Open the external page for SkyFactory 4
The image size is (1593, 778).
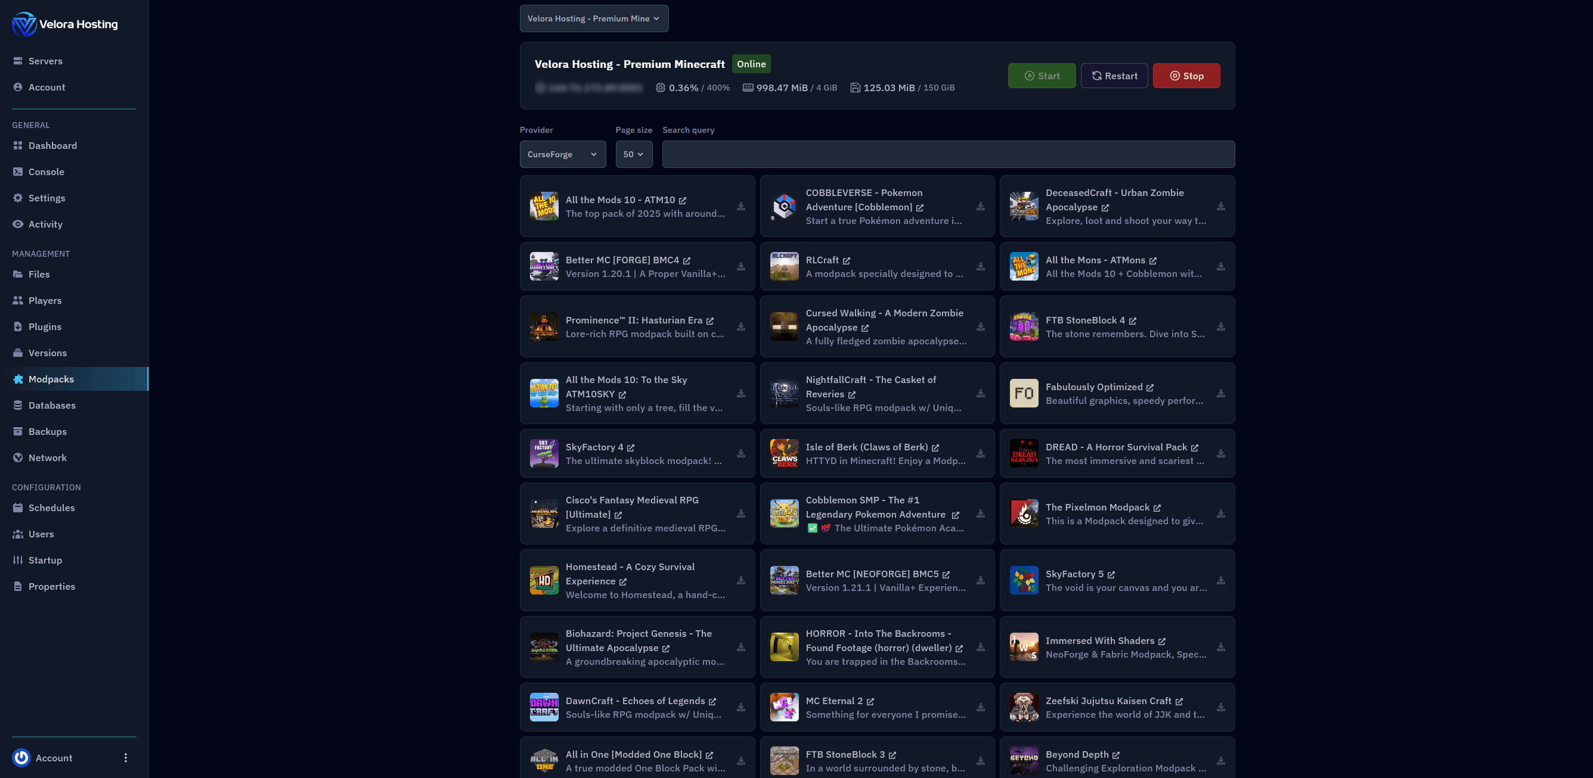[630, 447]
